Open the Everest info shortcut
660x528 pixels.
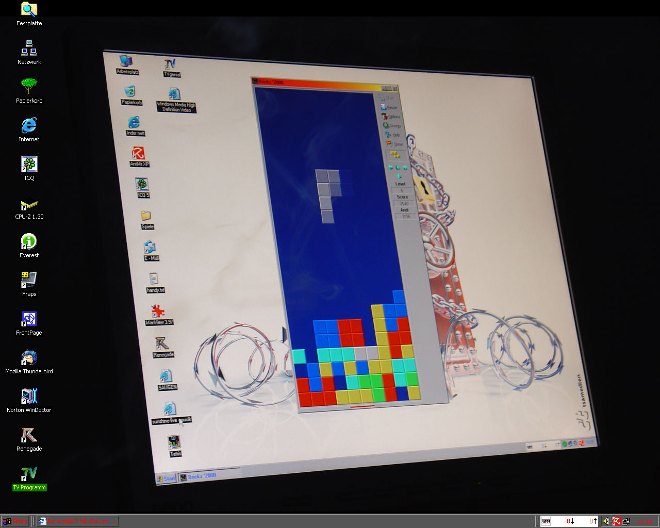[x=29, y=242]
